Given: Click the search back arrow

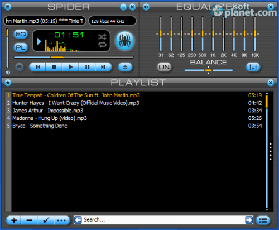Looking at the screenshot, I should [78, 220].
